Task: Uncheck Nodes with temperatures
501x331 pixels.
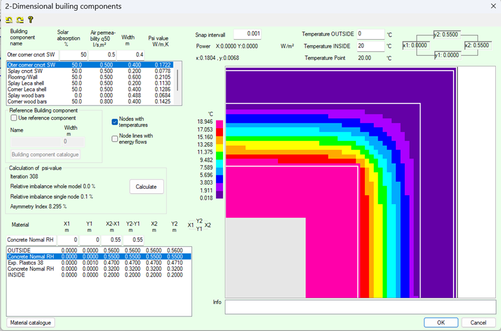Action: pos(115,122)
